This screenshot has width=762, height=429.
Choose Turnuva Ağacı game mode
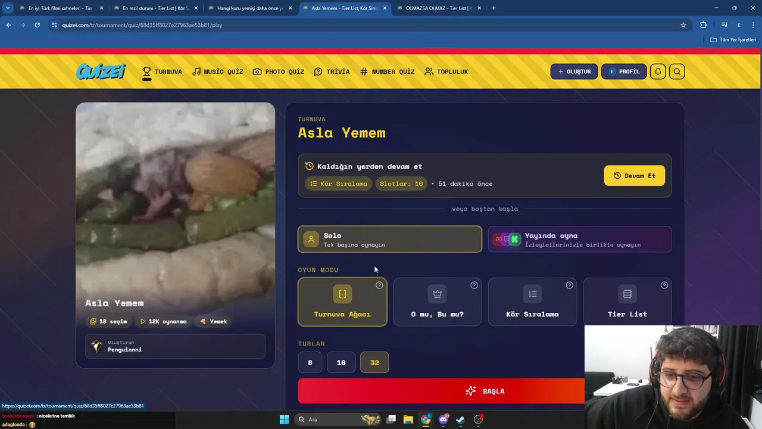(x=342, y=302)
